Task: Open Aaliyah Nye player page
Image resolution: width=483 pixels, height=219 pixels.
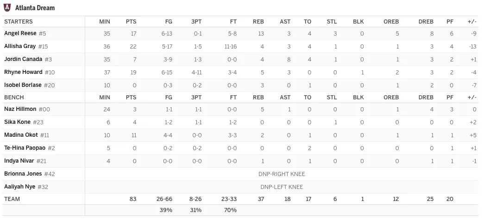Action: tap(20, 187)
